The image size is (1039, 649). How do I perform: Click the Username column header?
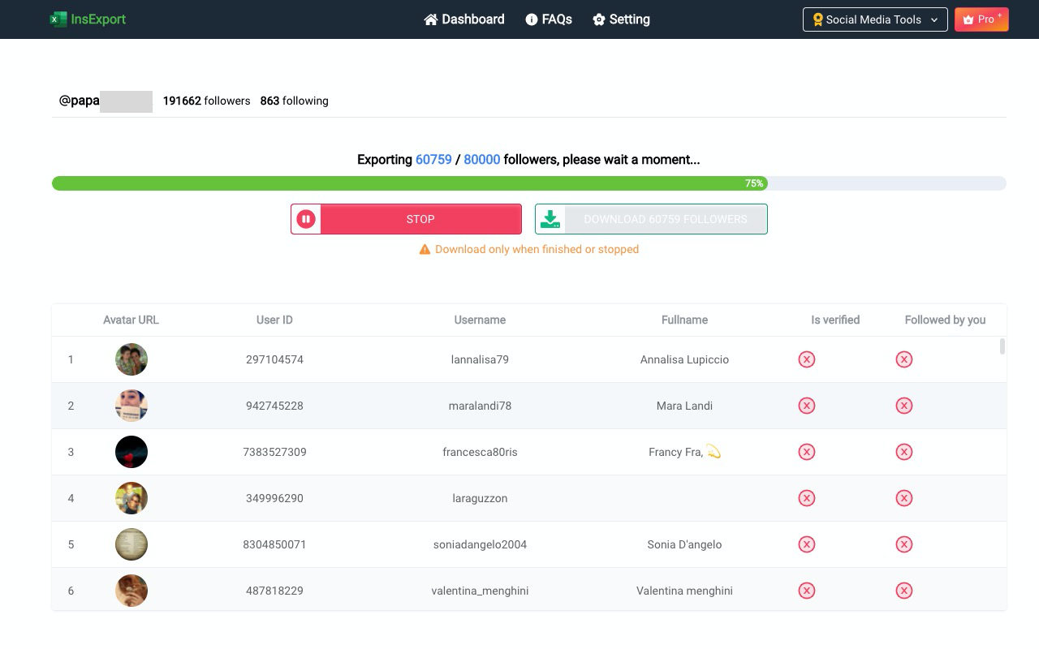coord(480,320)
